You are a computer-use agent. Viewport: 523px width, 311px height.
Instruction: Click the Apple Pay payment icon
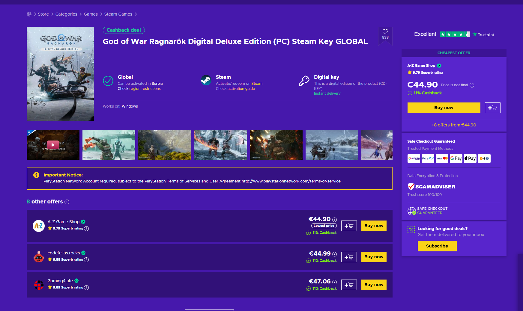[x=470, y=158]
